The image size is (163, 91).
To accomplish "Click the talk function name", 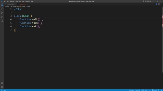I will tap(35, 23).
